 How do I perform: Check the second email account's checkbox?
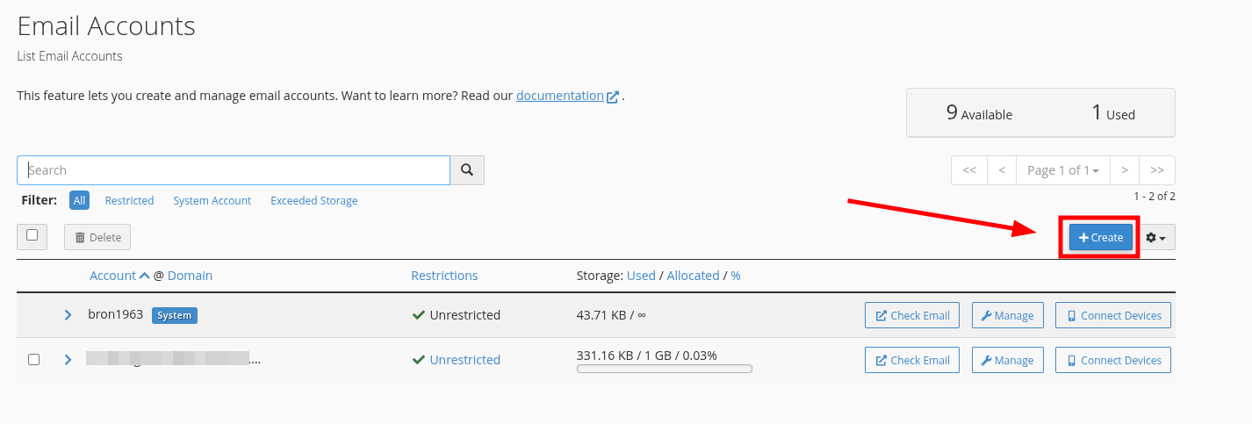33,360
